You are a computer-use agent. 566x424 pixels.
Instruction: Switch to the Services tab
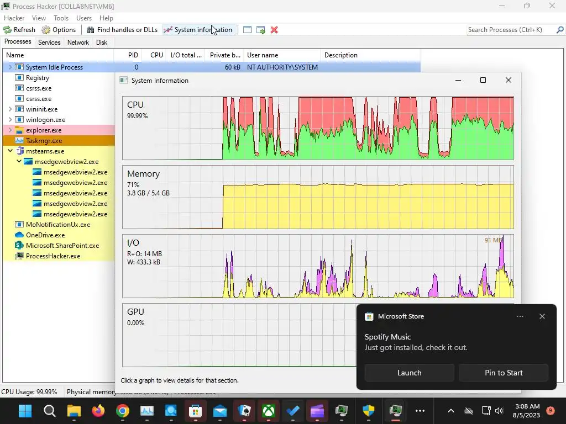[x=49, y=42]
